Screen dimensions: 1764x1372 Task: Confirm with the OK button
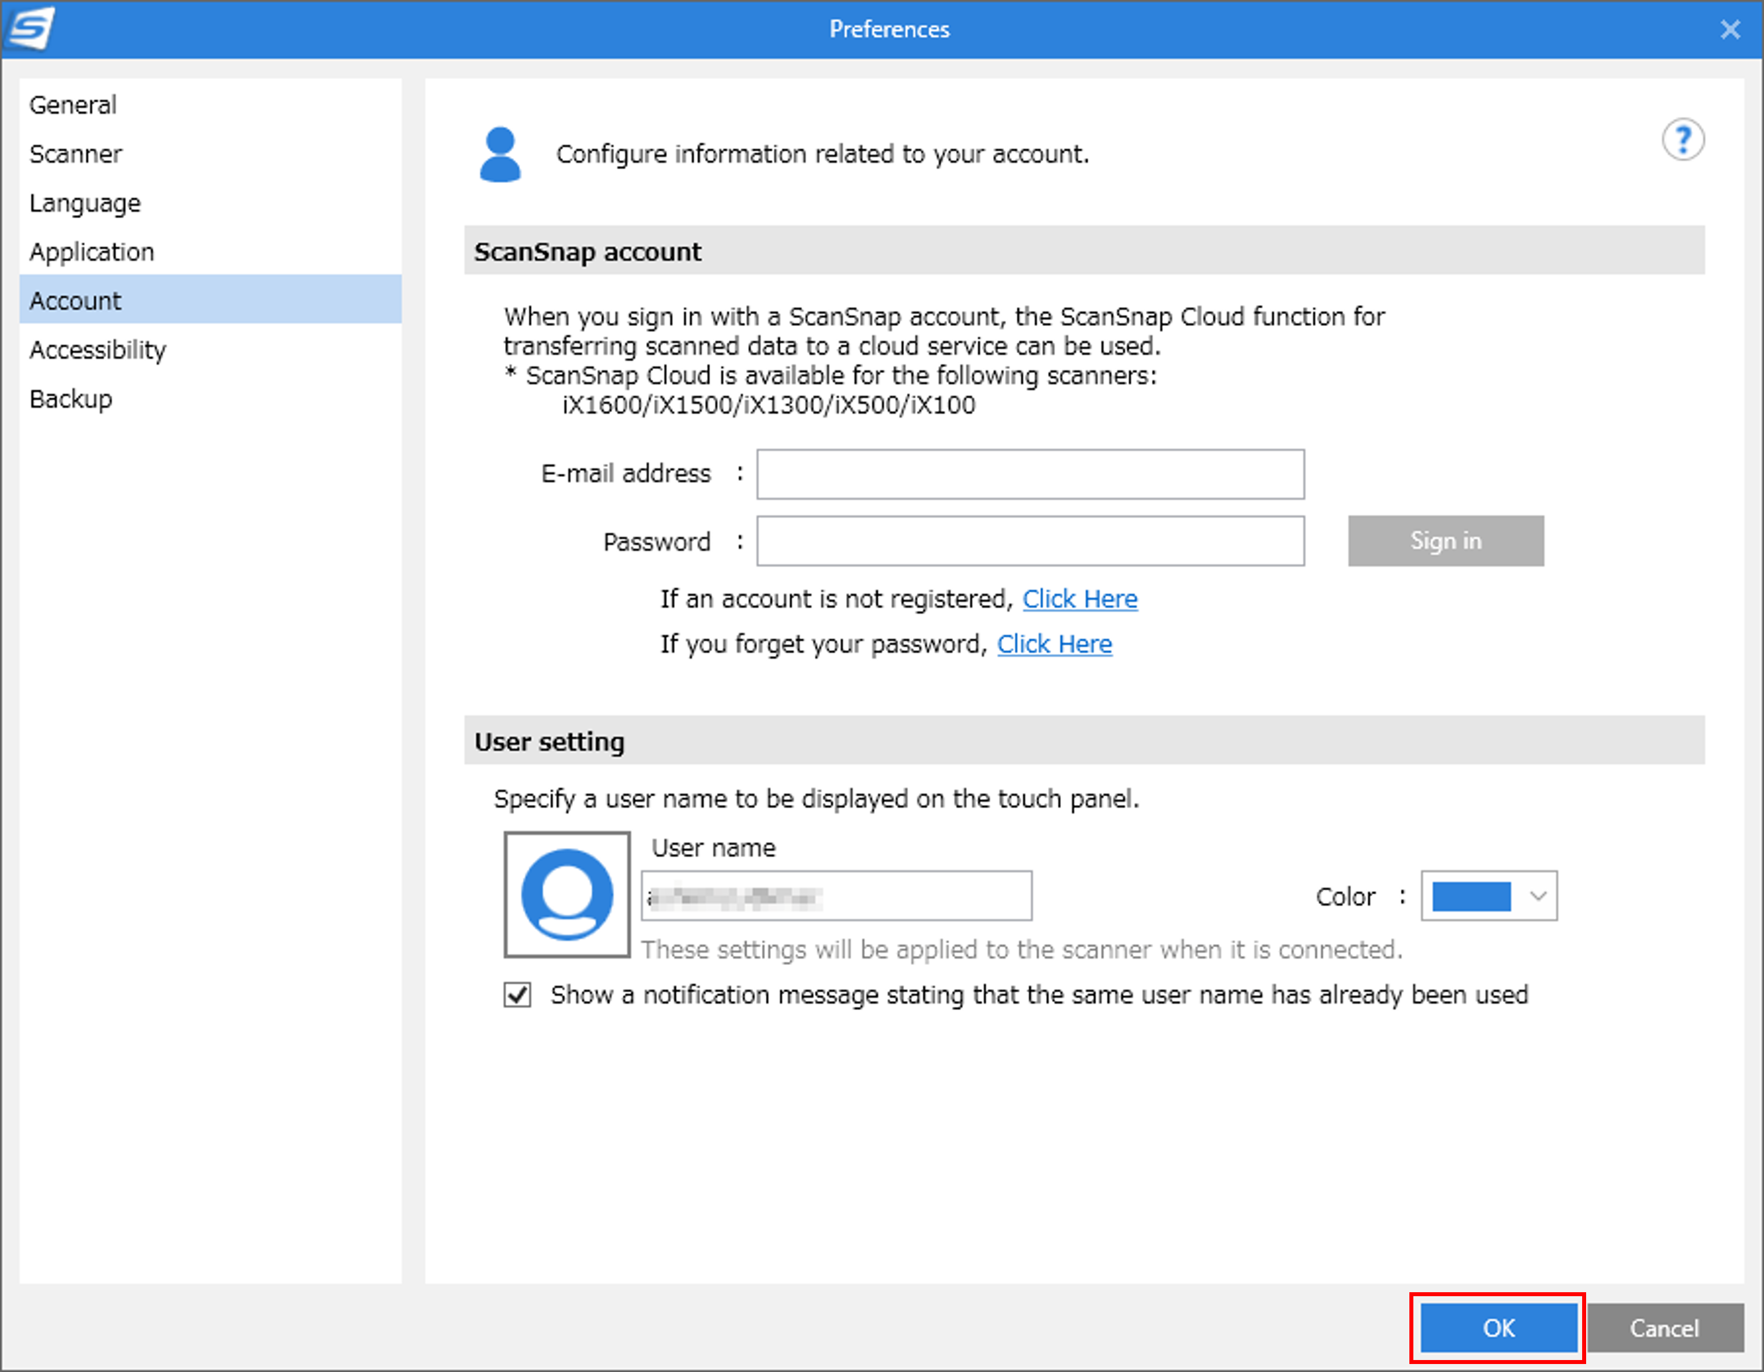(x=1498, y=1328)
